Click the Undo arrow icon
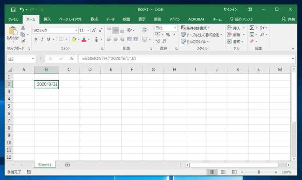Viewport: 302px width, 180px height. tap(22, 9)
